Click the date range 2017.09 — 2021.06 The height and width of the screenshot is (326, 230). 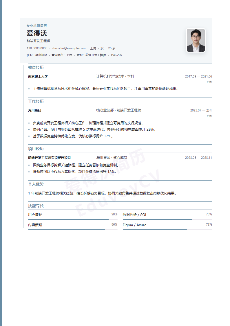pos(198,77)
